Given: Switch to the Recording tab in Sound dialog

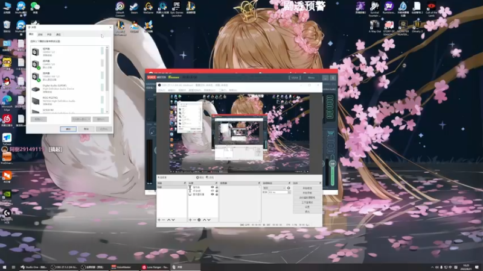Looking at the screenshot, I should pos(40,34).
